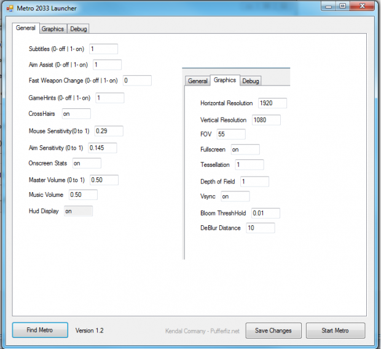Click the Music Volume input field
The image size is (381, 349).
[83, 195]
